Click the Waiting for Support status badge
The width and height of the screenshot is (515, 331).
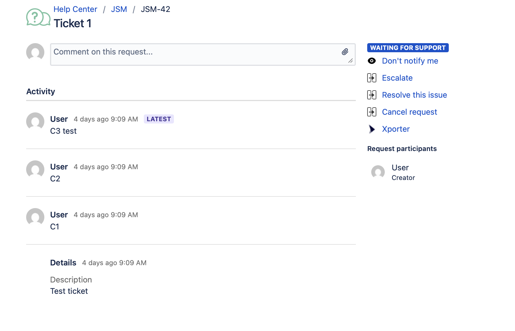point(408,48)
